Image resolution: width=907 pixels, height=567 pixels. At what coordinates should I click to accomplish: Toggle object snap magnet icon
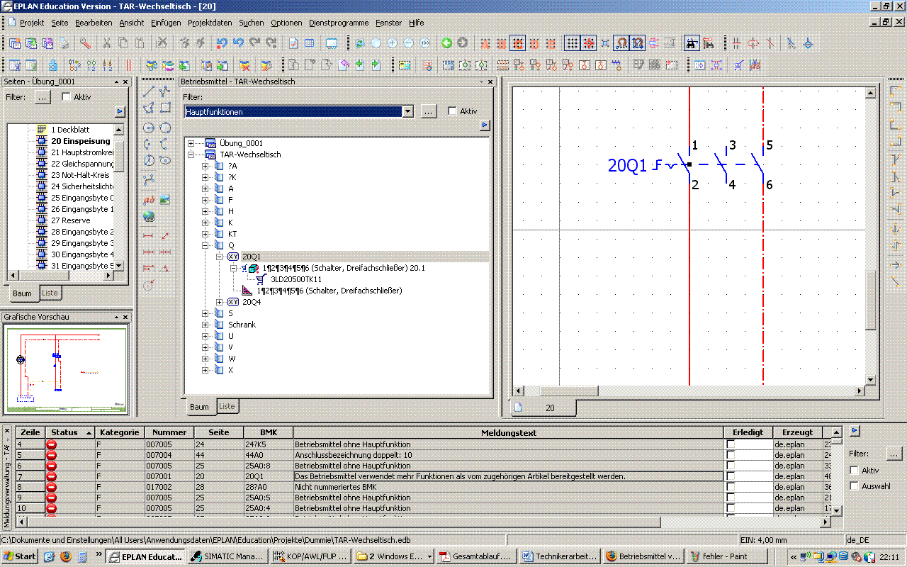point(621,43)
